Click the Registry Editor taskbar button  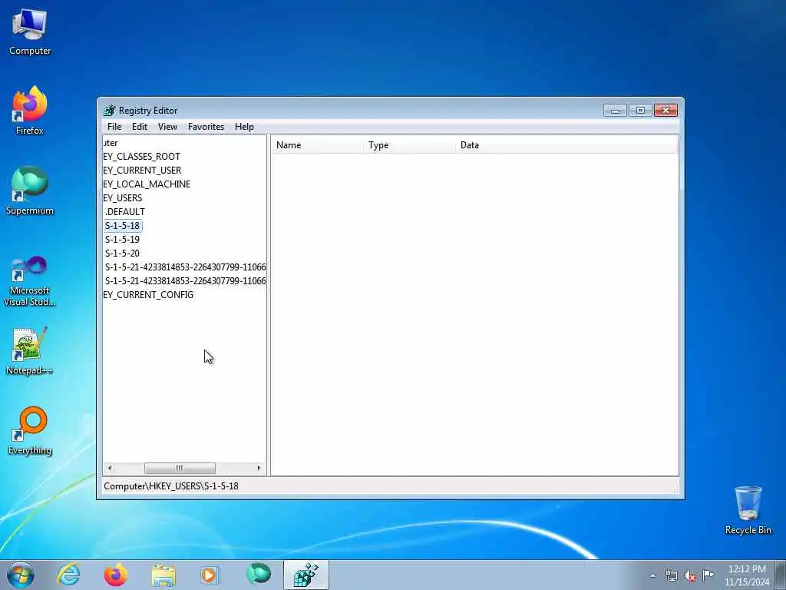(305, 575)
